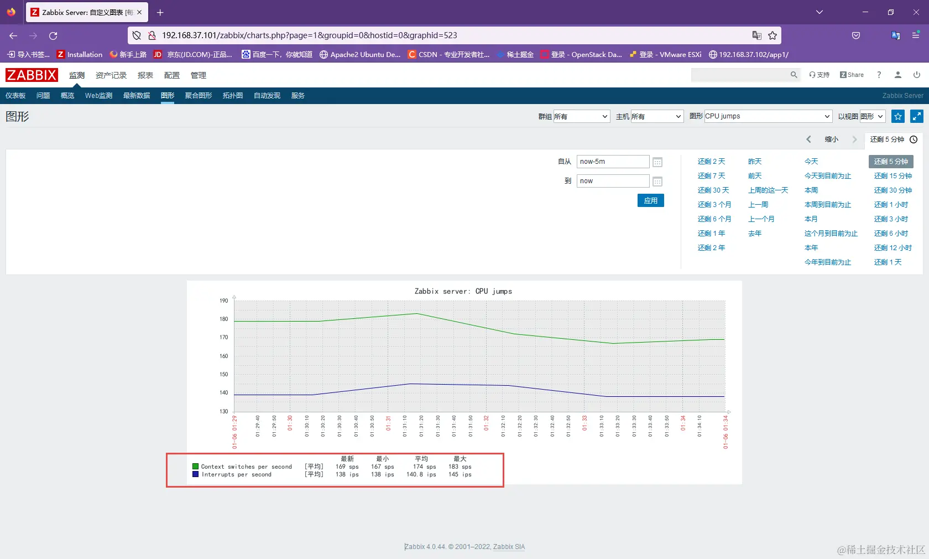Shift time period backward with left chevron
Screen dimensions: 929x559
[x=808, y=139]
